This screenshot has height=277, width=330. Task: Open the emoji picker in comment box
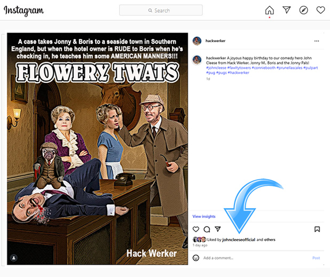coord(196,258)
